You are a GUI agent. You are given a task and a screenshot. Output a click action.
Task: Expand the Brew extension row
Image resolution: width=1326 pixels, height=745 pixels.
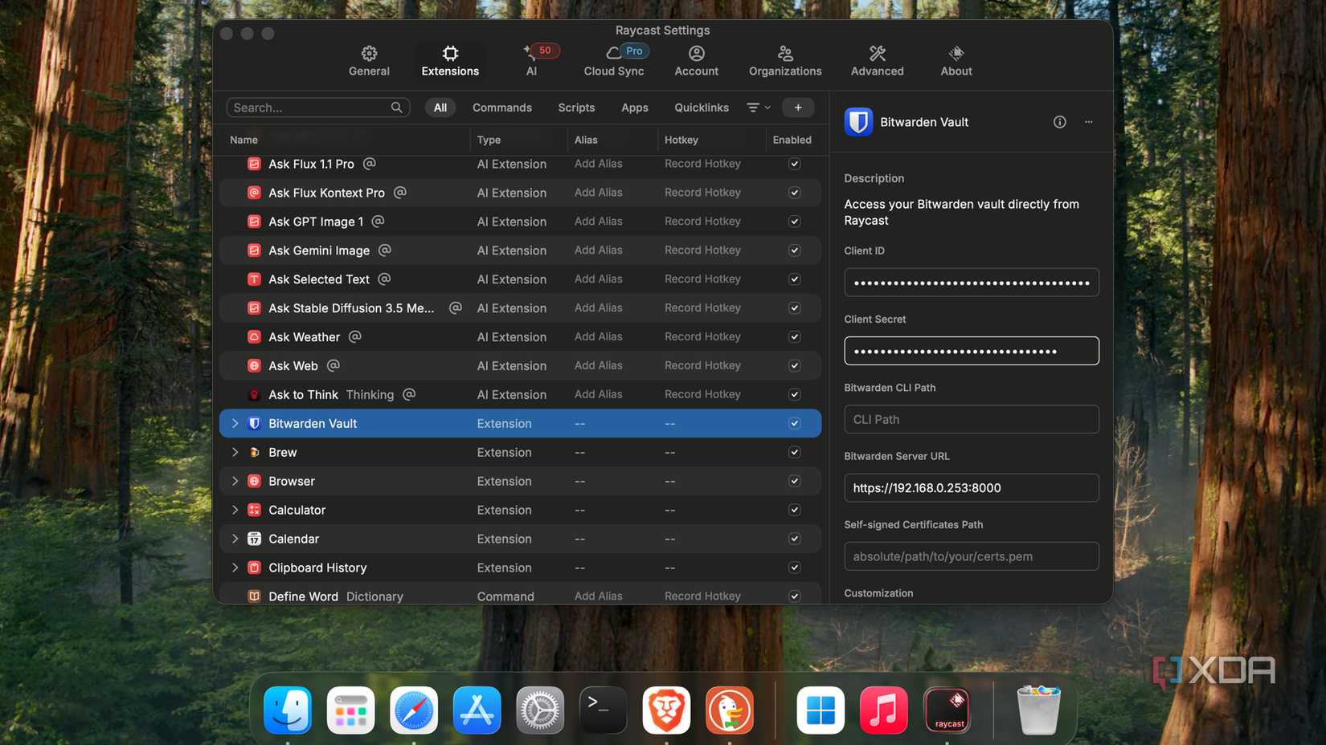coord(235,452)
